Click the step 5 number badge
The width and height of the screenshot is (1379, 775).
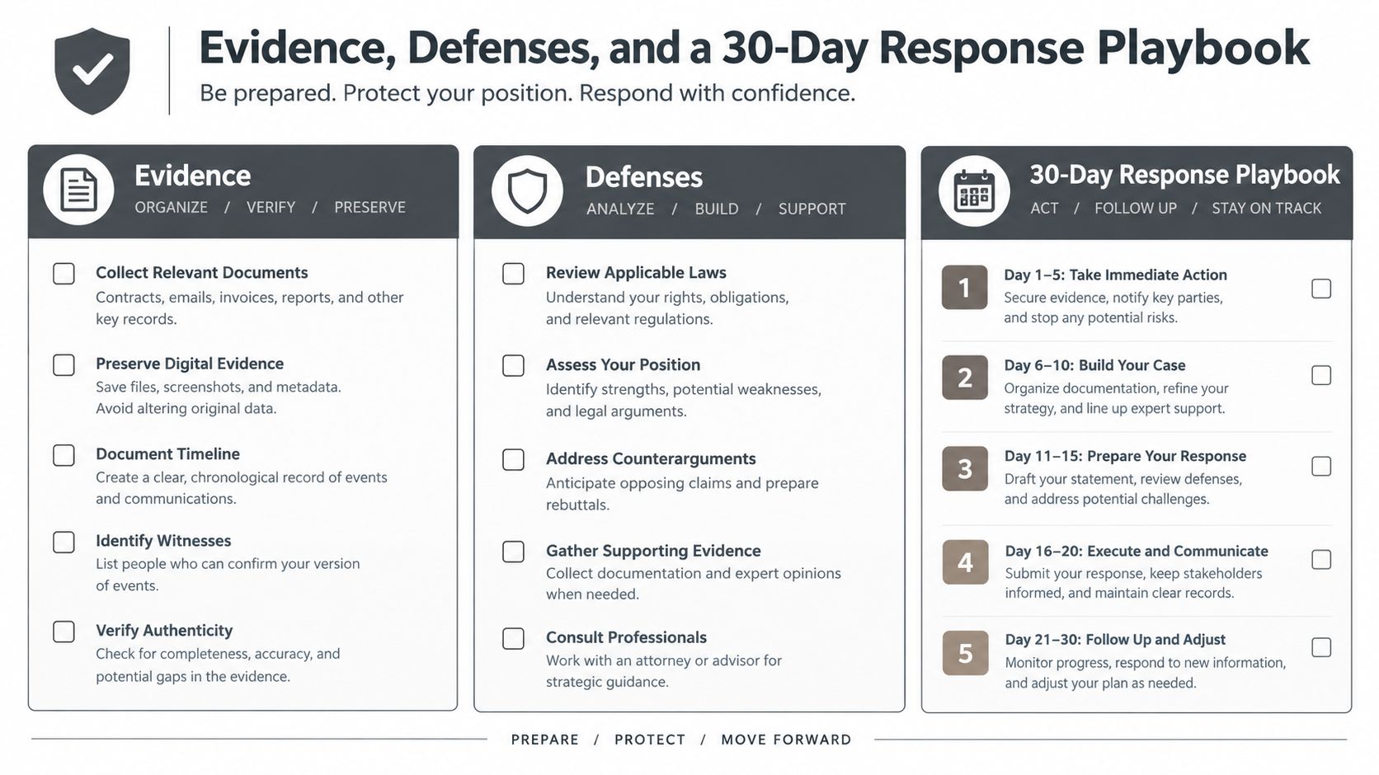(965, 653)
